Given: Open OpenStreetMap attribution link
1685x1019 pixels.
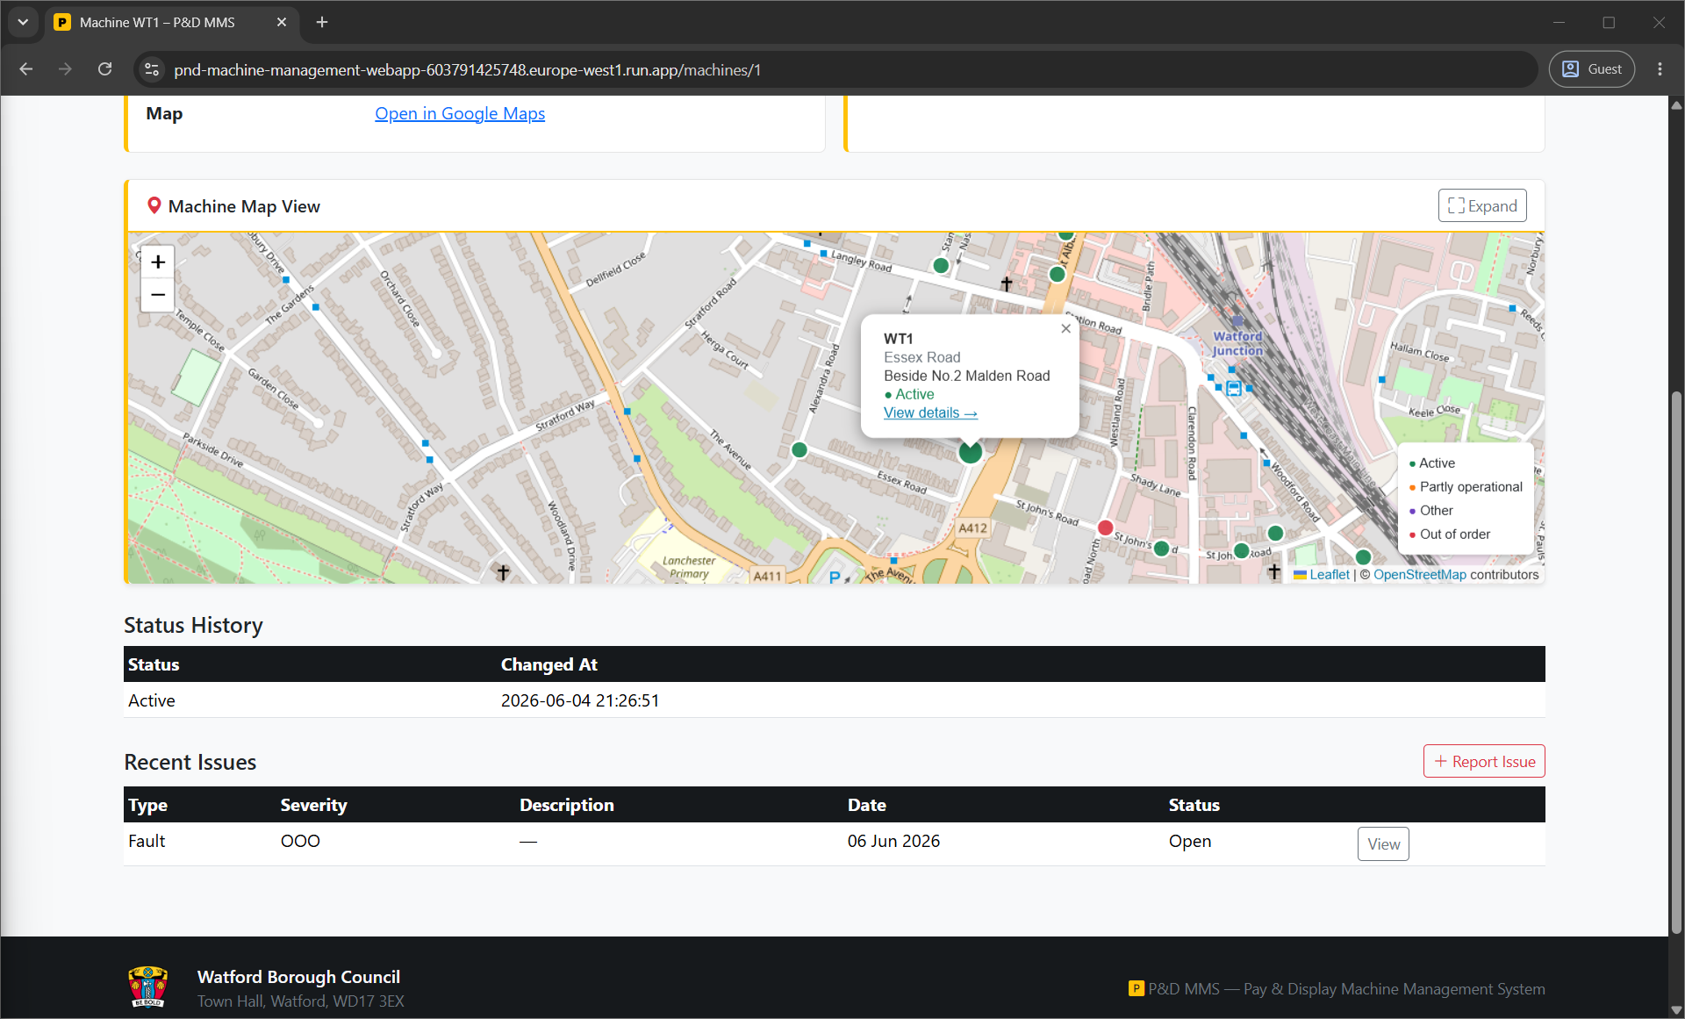Looking at the screenshot, I should click(x=1419, y=574).
